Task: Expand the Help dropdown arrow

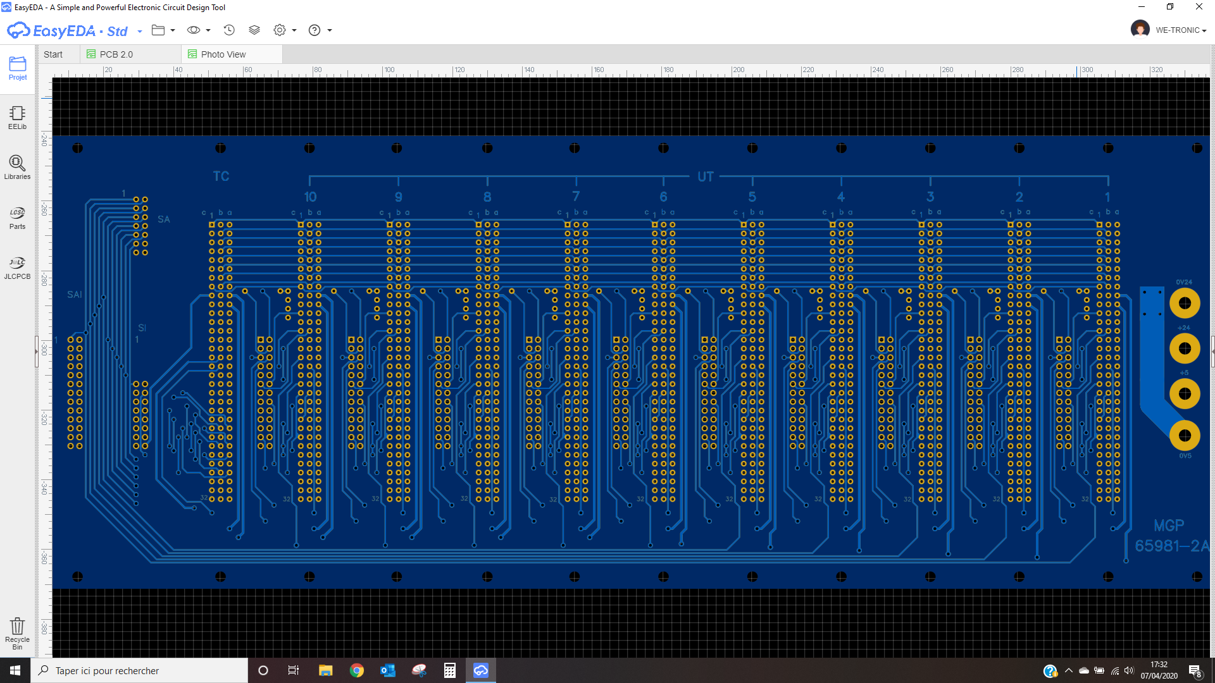Action: pyautogui.click(x=330, y=30)
